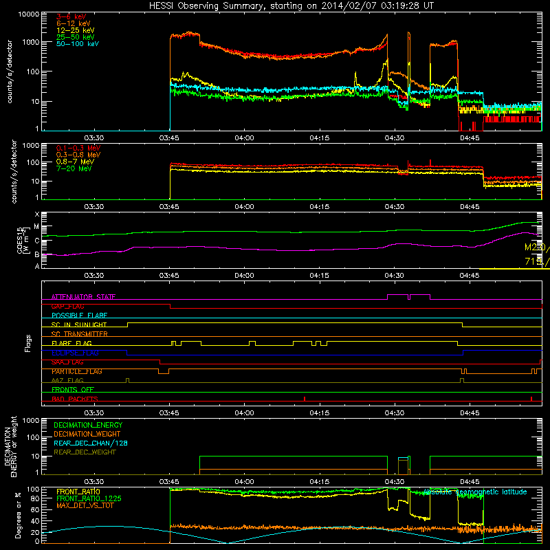Click the green 7-20 MeV legend entry
This screenshot has width=550, height=550.
click(x=74, y=168)
